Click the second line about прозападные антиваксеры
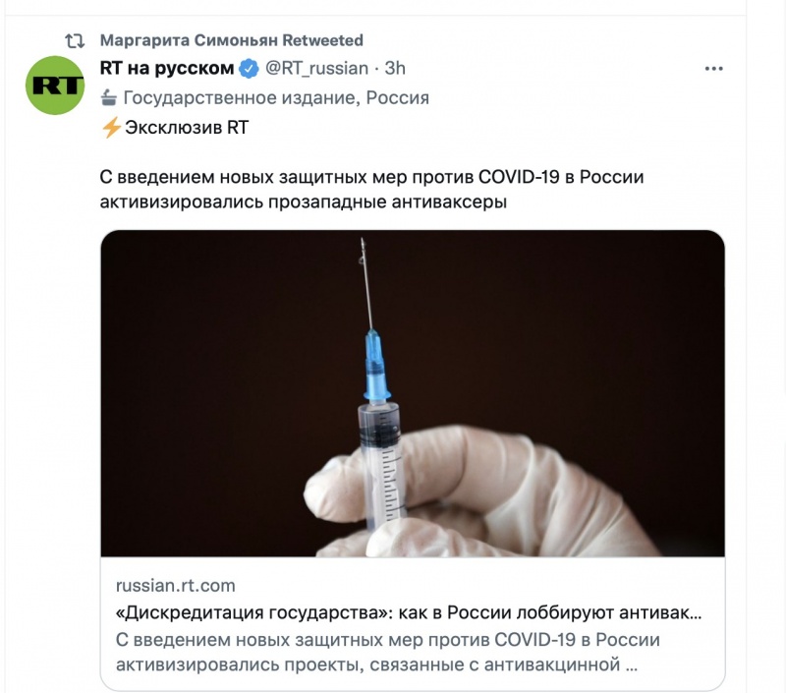786x693 pixels. pos(304,202)
